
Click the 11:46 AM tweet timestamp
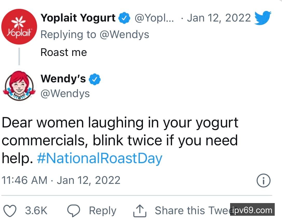coord(25,180)
